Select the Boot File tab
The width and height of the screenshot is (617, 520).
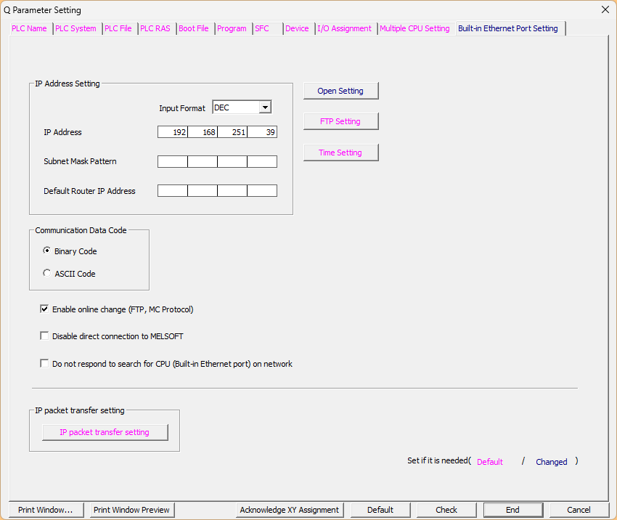tap(194, 28)
